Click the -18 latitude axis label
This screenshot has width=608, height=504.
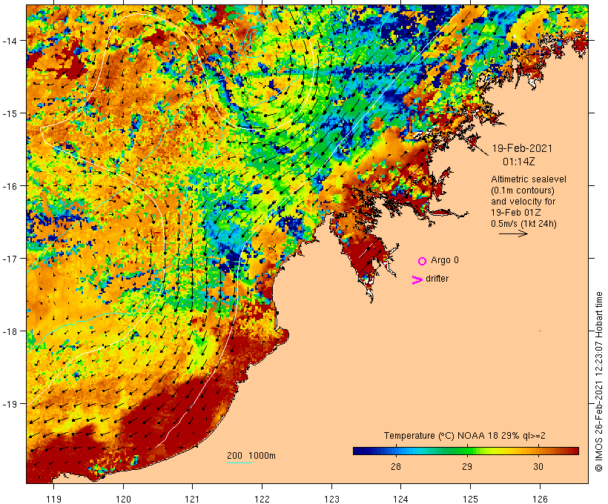coord(9,331)
